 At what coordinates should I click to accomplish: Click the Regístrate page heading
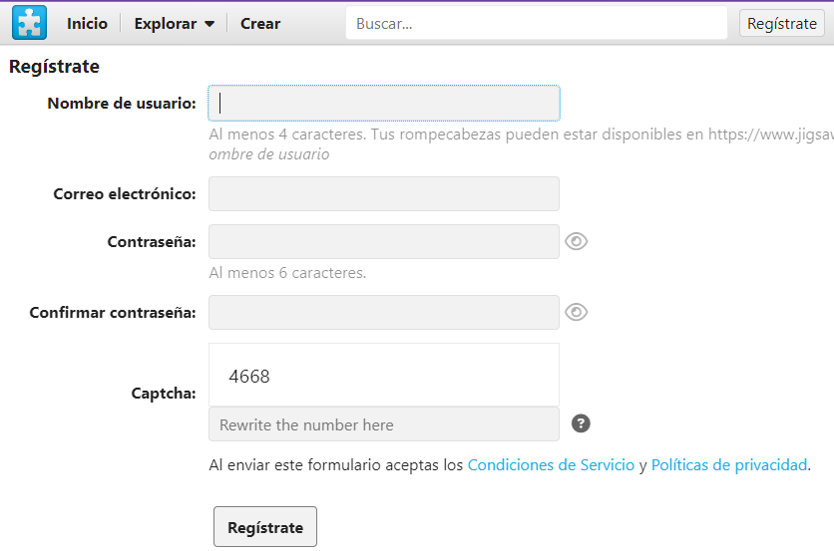54,67
